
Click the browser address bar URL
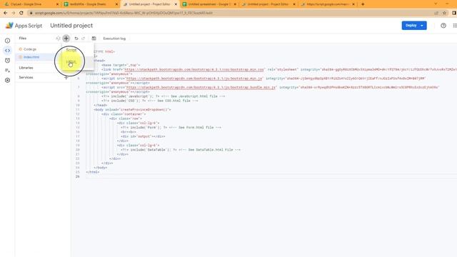[124, 13]
